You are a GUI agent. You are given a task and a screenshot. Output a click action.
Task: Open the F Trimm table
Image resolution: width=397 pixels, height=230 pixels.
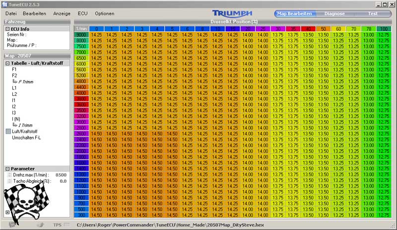coord(26,81)
